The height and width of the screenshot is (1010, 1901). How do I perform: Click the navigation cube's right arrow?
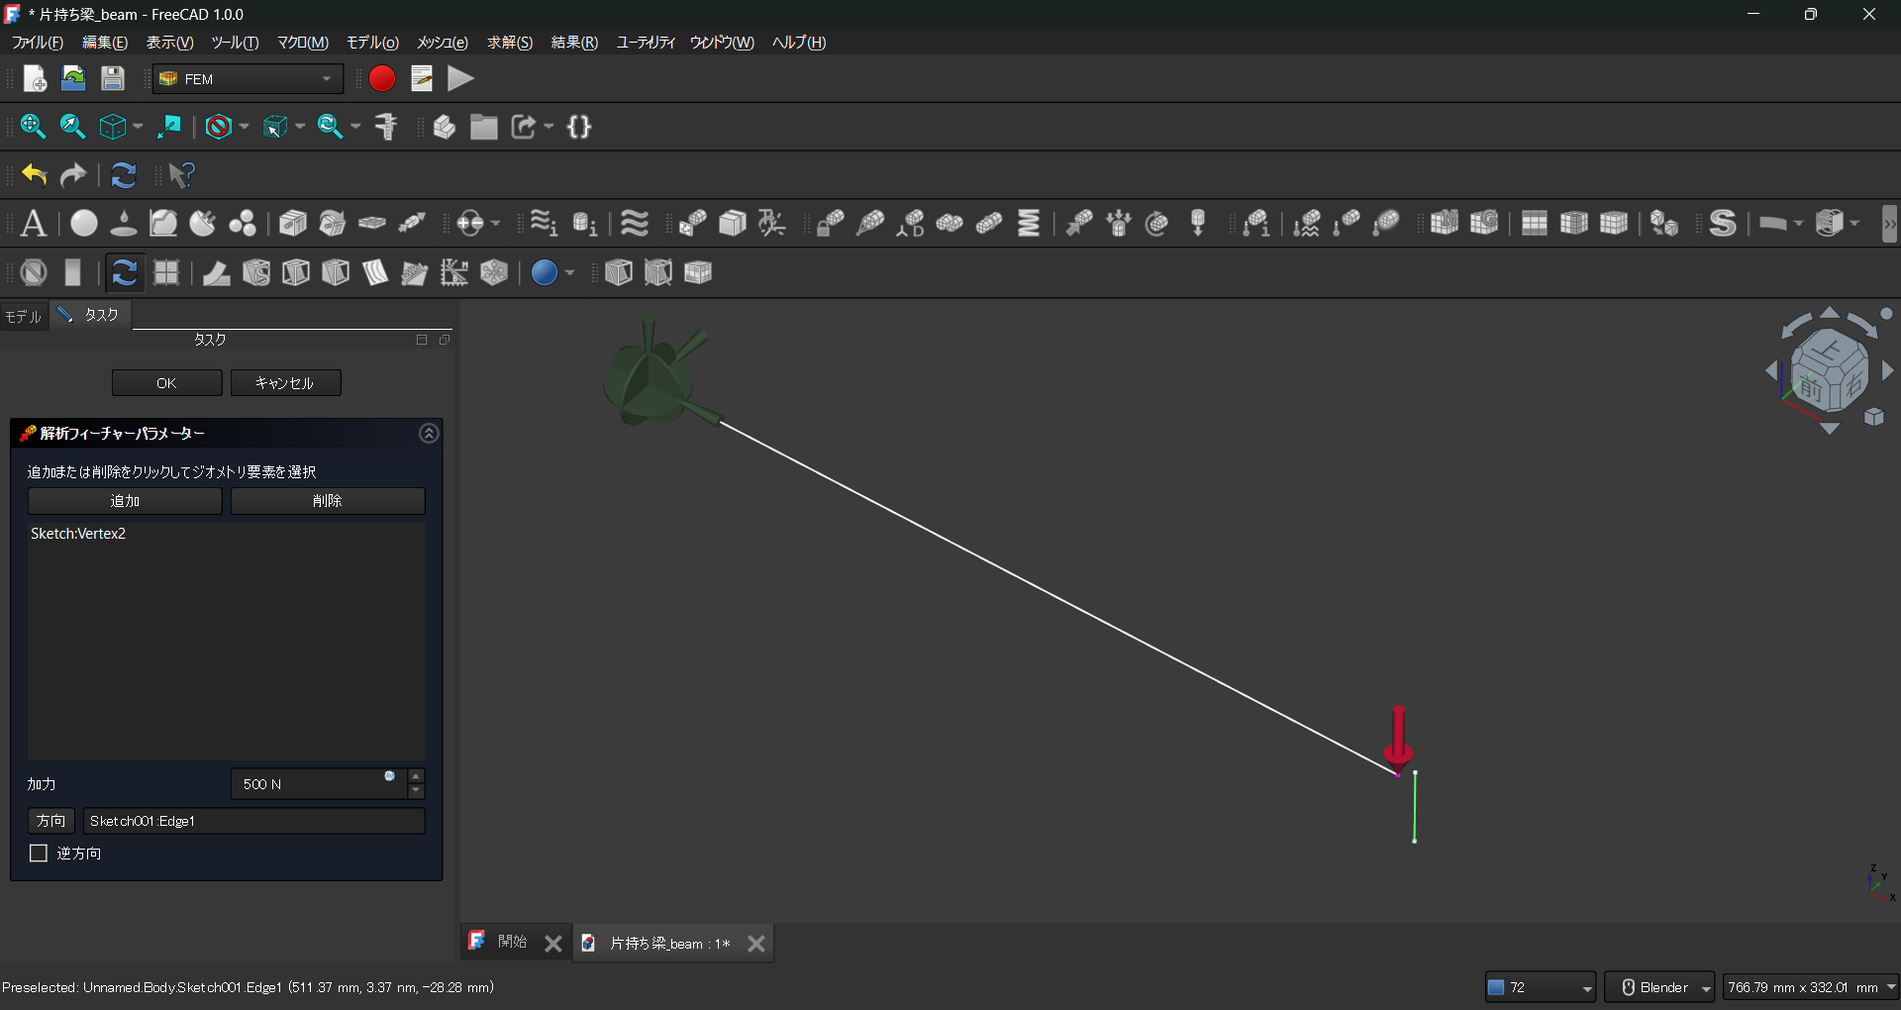click(1887, 370)
